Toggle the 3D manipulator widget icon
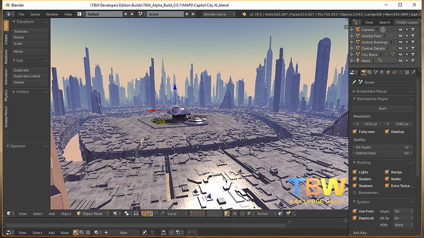424x238 pixels. pos(144,213)
